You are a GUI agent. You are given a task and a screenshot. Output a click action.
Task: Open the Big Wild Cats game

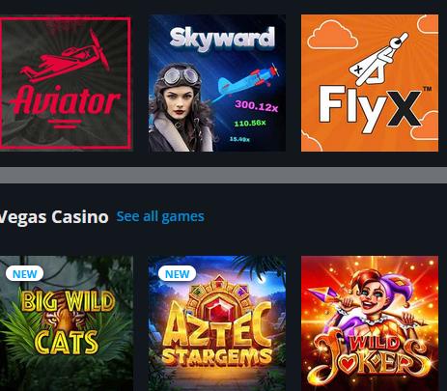point(67,323)
